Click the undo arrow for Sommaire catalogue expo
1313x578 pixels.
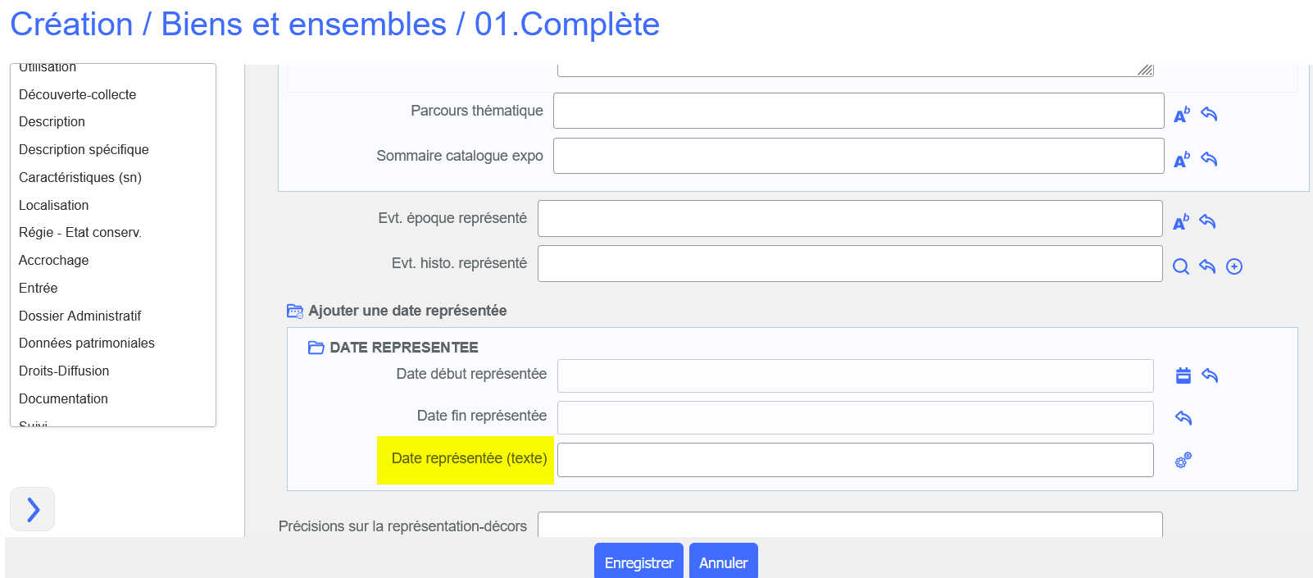(x=1209, y=159)
